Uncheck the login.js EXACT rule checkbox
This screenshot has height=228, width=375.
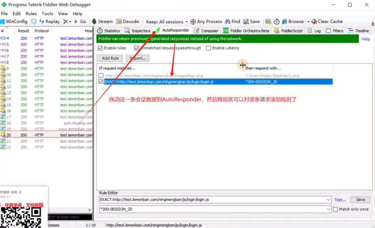click(101, 82)
